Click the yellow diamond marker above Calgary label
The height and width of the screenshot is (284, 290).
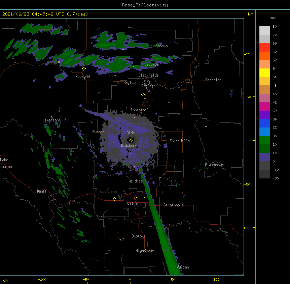click(x=136, y=199)
